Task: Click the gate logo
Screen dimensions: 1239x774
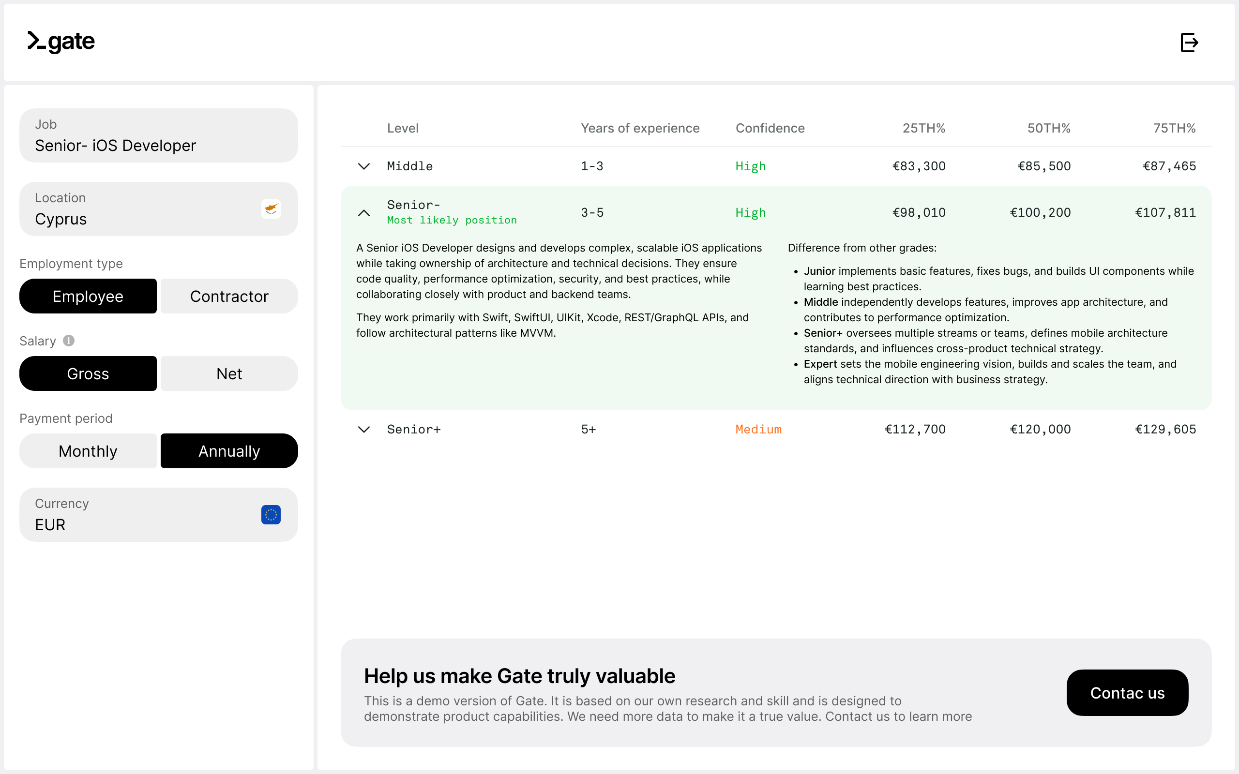Action: click(x=61, y=42)
